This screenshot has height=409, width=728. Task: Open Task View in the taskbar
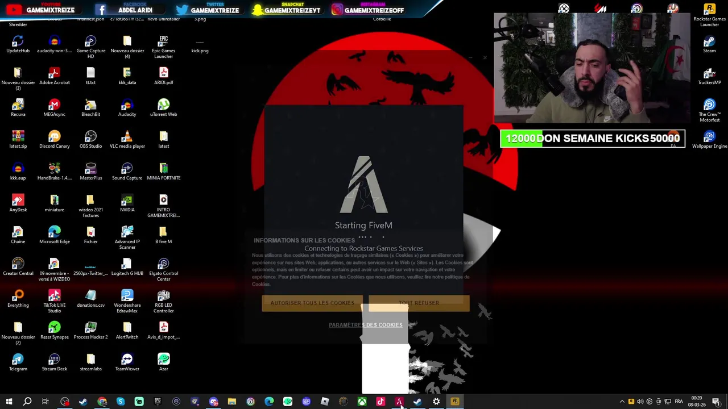tap(45, 402)
